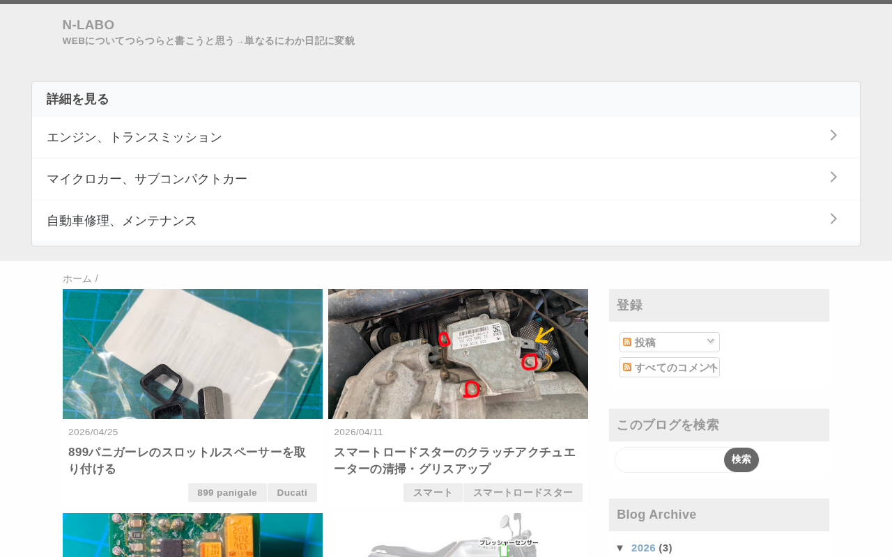The height and width of the screenshot is (557, 892).
Task: Click the このブログを検索 heading
Action: coord(668,425)
